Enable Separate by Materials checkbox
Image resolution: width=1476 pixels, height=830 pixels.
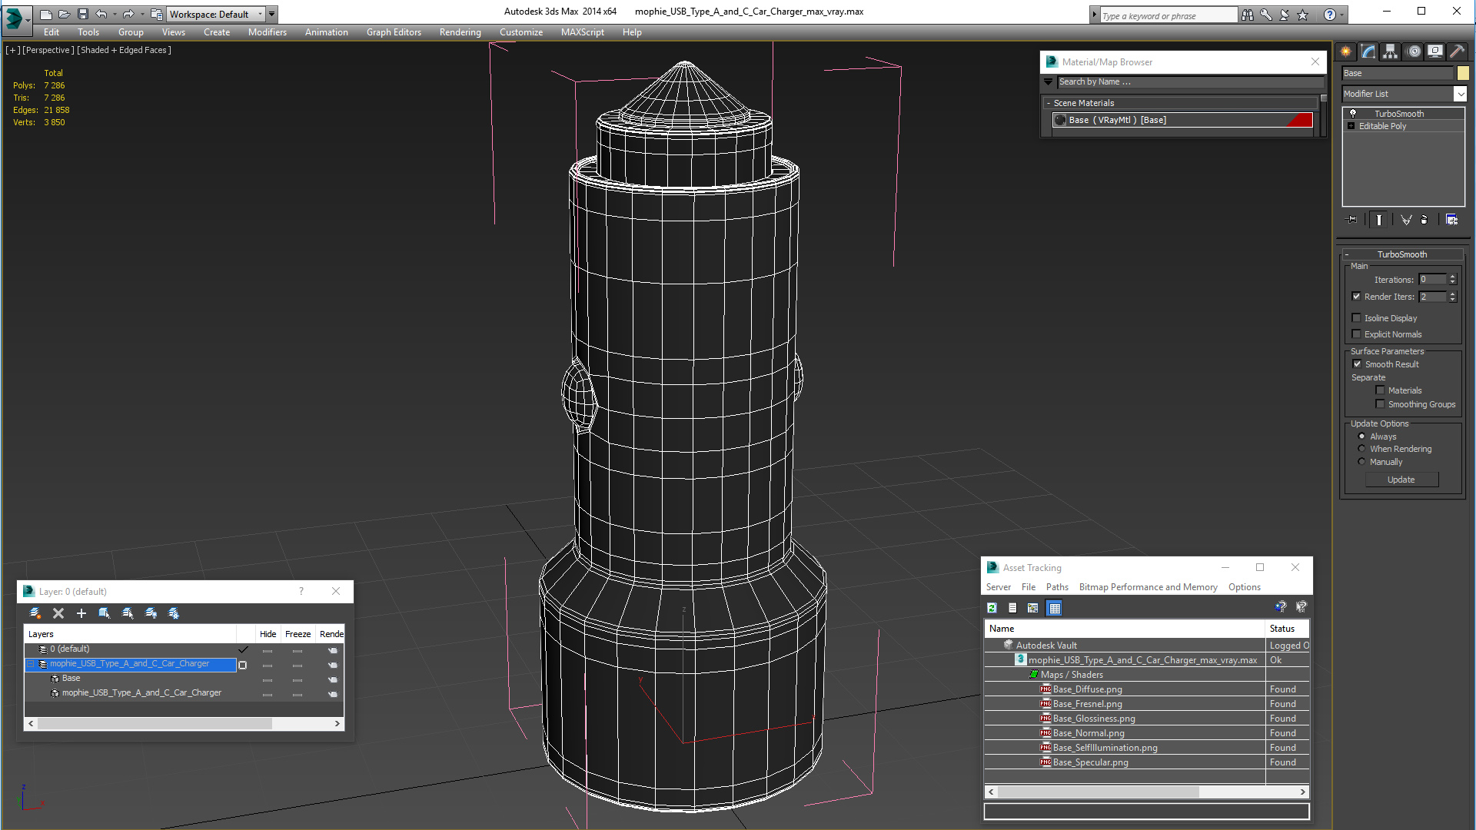point(1381,390)
